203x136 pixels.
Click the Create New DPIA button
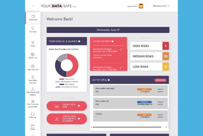point(67,106)
